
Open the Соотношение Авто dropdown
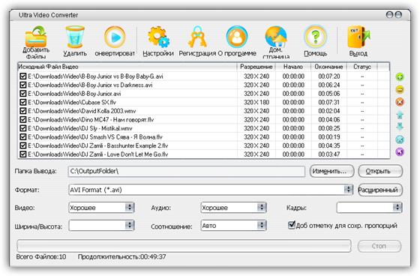(x=262, y=225)
